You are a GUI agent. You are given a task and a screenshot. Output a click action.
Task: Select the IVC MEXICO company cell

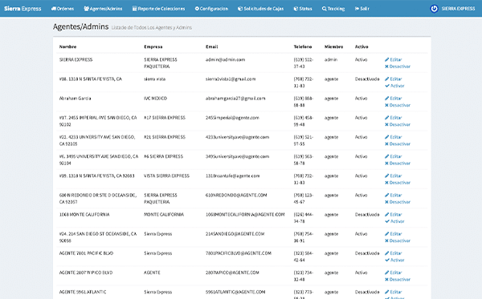point(155,98)
